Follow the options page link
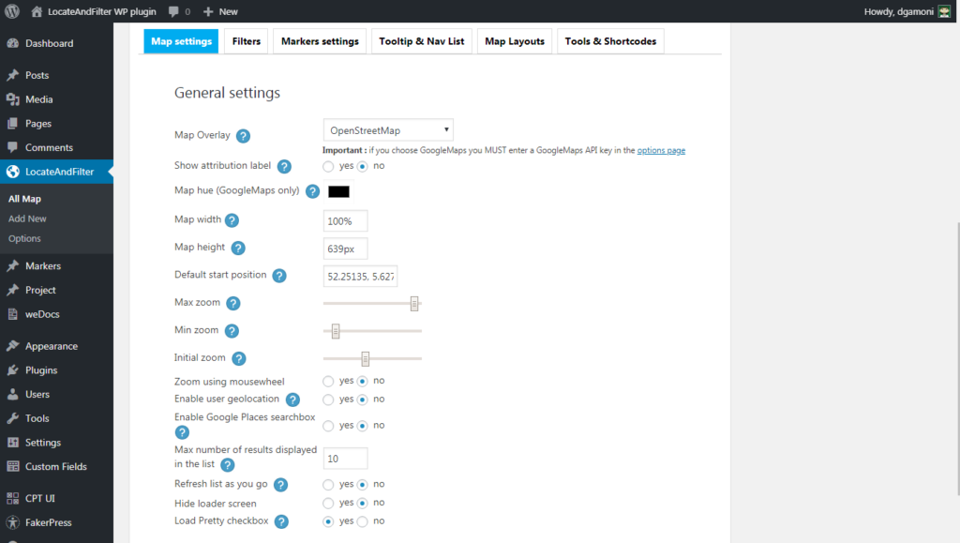960x543 pixels. 661,150
